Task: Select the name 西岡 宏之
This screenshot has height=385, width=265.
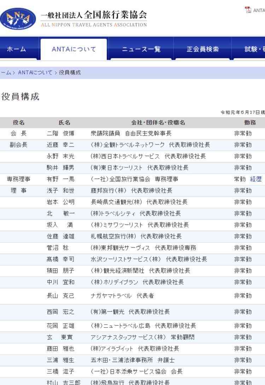Action: point(60,312)
